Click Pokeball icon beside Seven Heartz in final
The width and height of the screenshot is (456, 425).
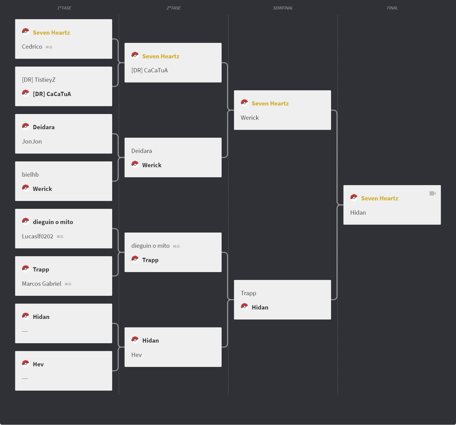(354, 197)
